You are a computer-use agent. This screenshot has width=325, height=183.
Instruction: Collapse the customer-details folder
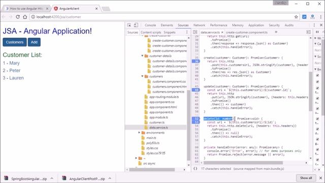(142, 56)
